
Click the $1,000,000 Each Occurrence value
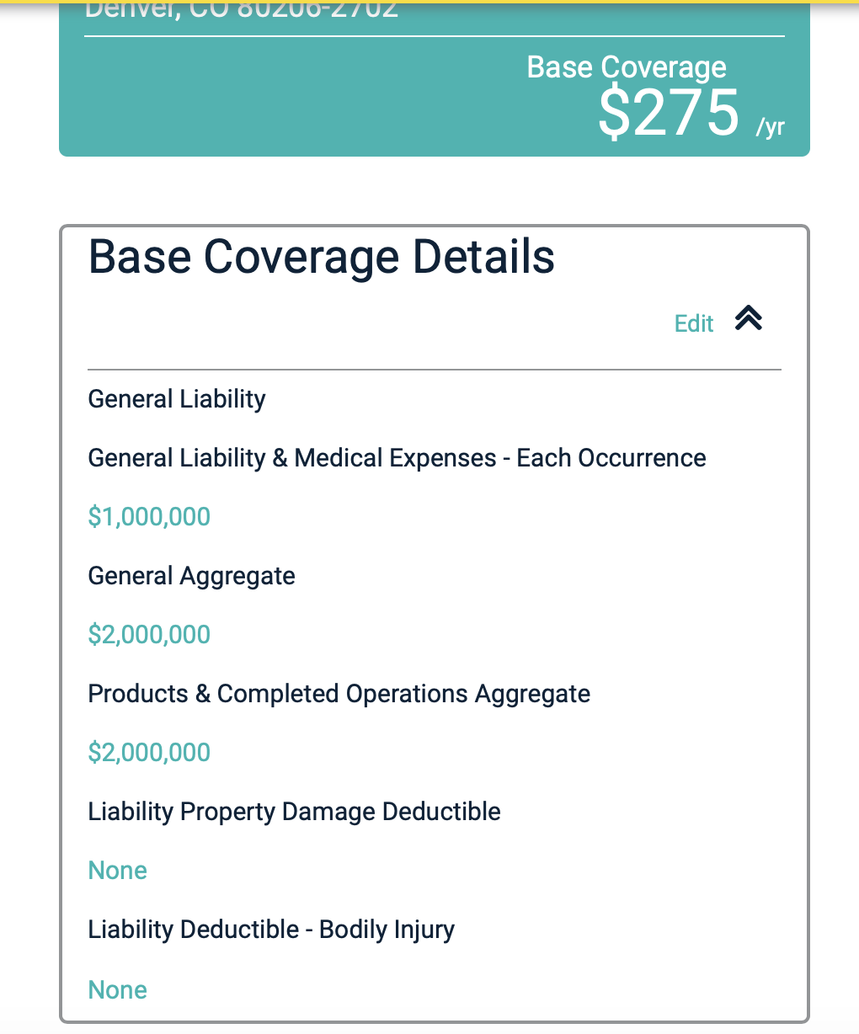pos(149,517)
